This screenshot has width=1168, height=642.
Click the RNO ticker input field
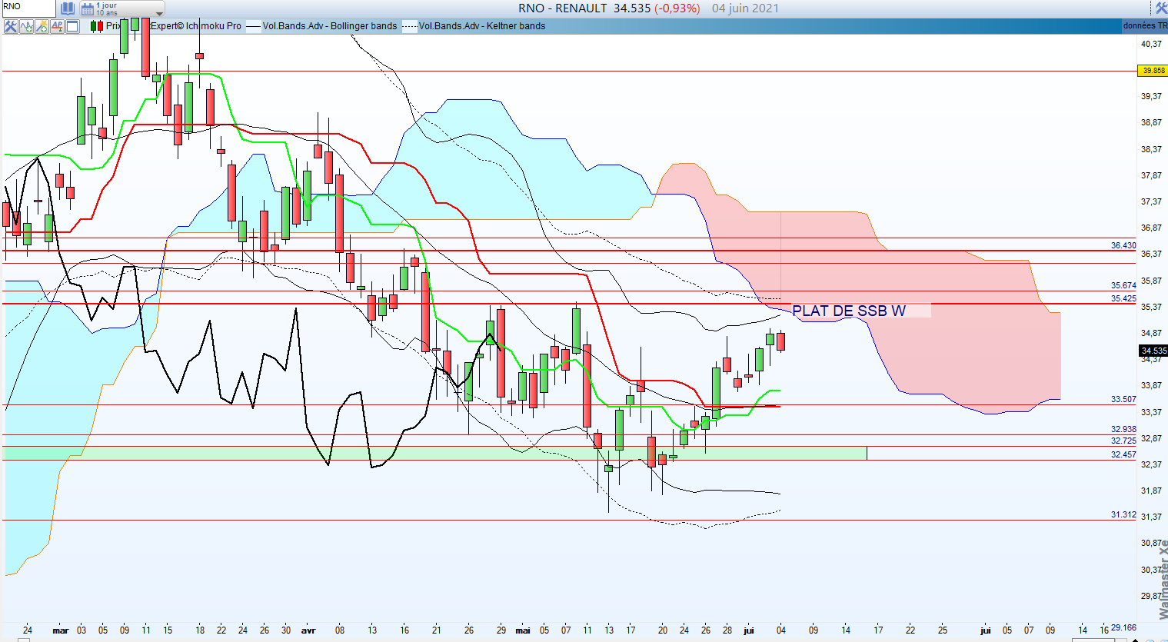pyautogui.click(x=28, y=8)
